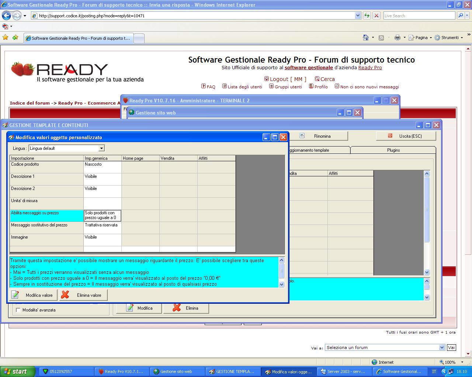This screenshot has width=472, height=377.
Task: Select the Nascosto cell for Codice prodotto
Action: pos(103,167)
